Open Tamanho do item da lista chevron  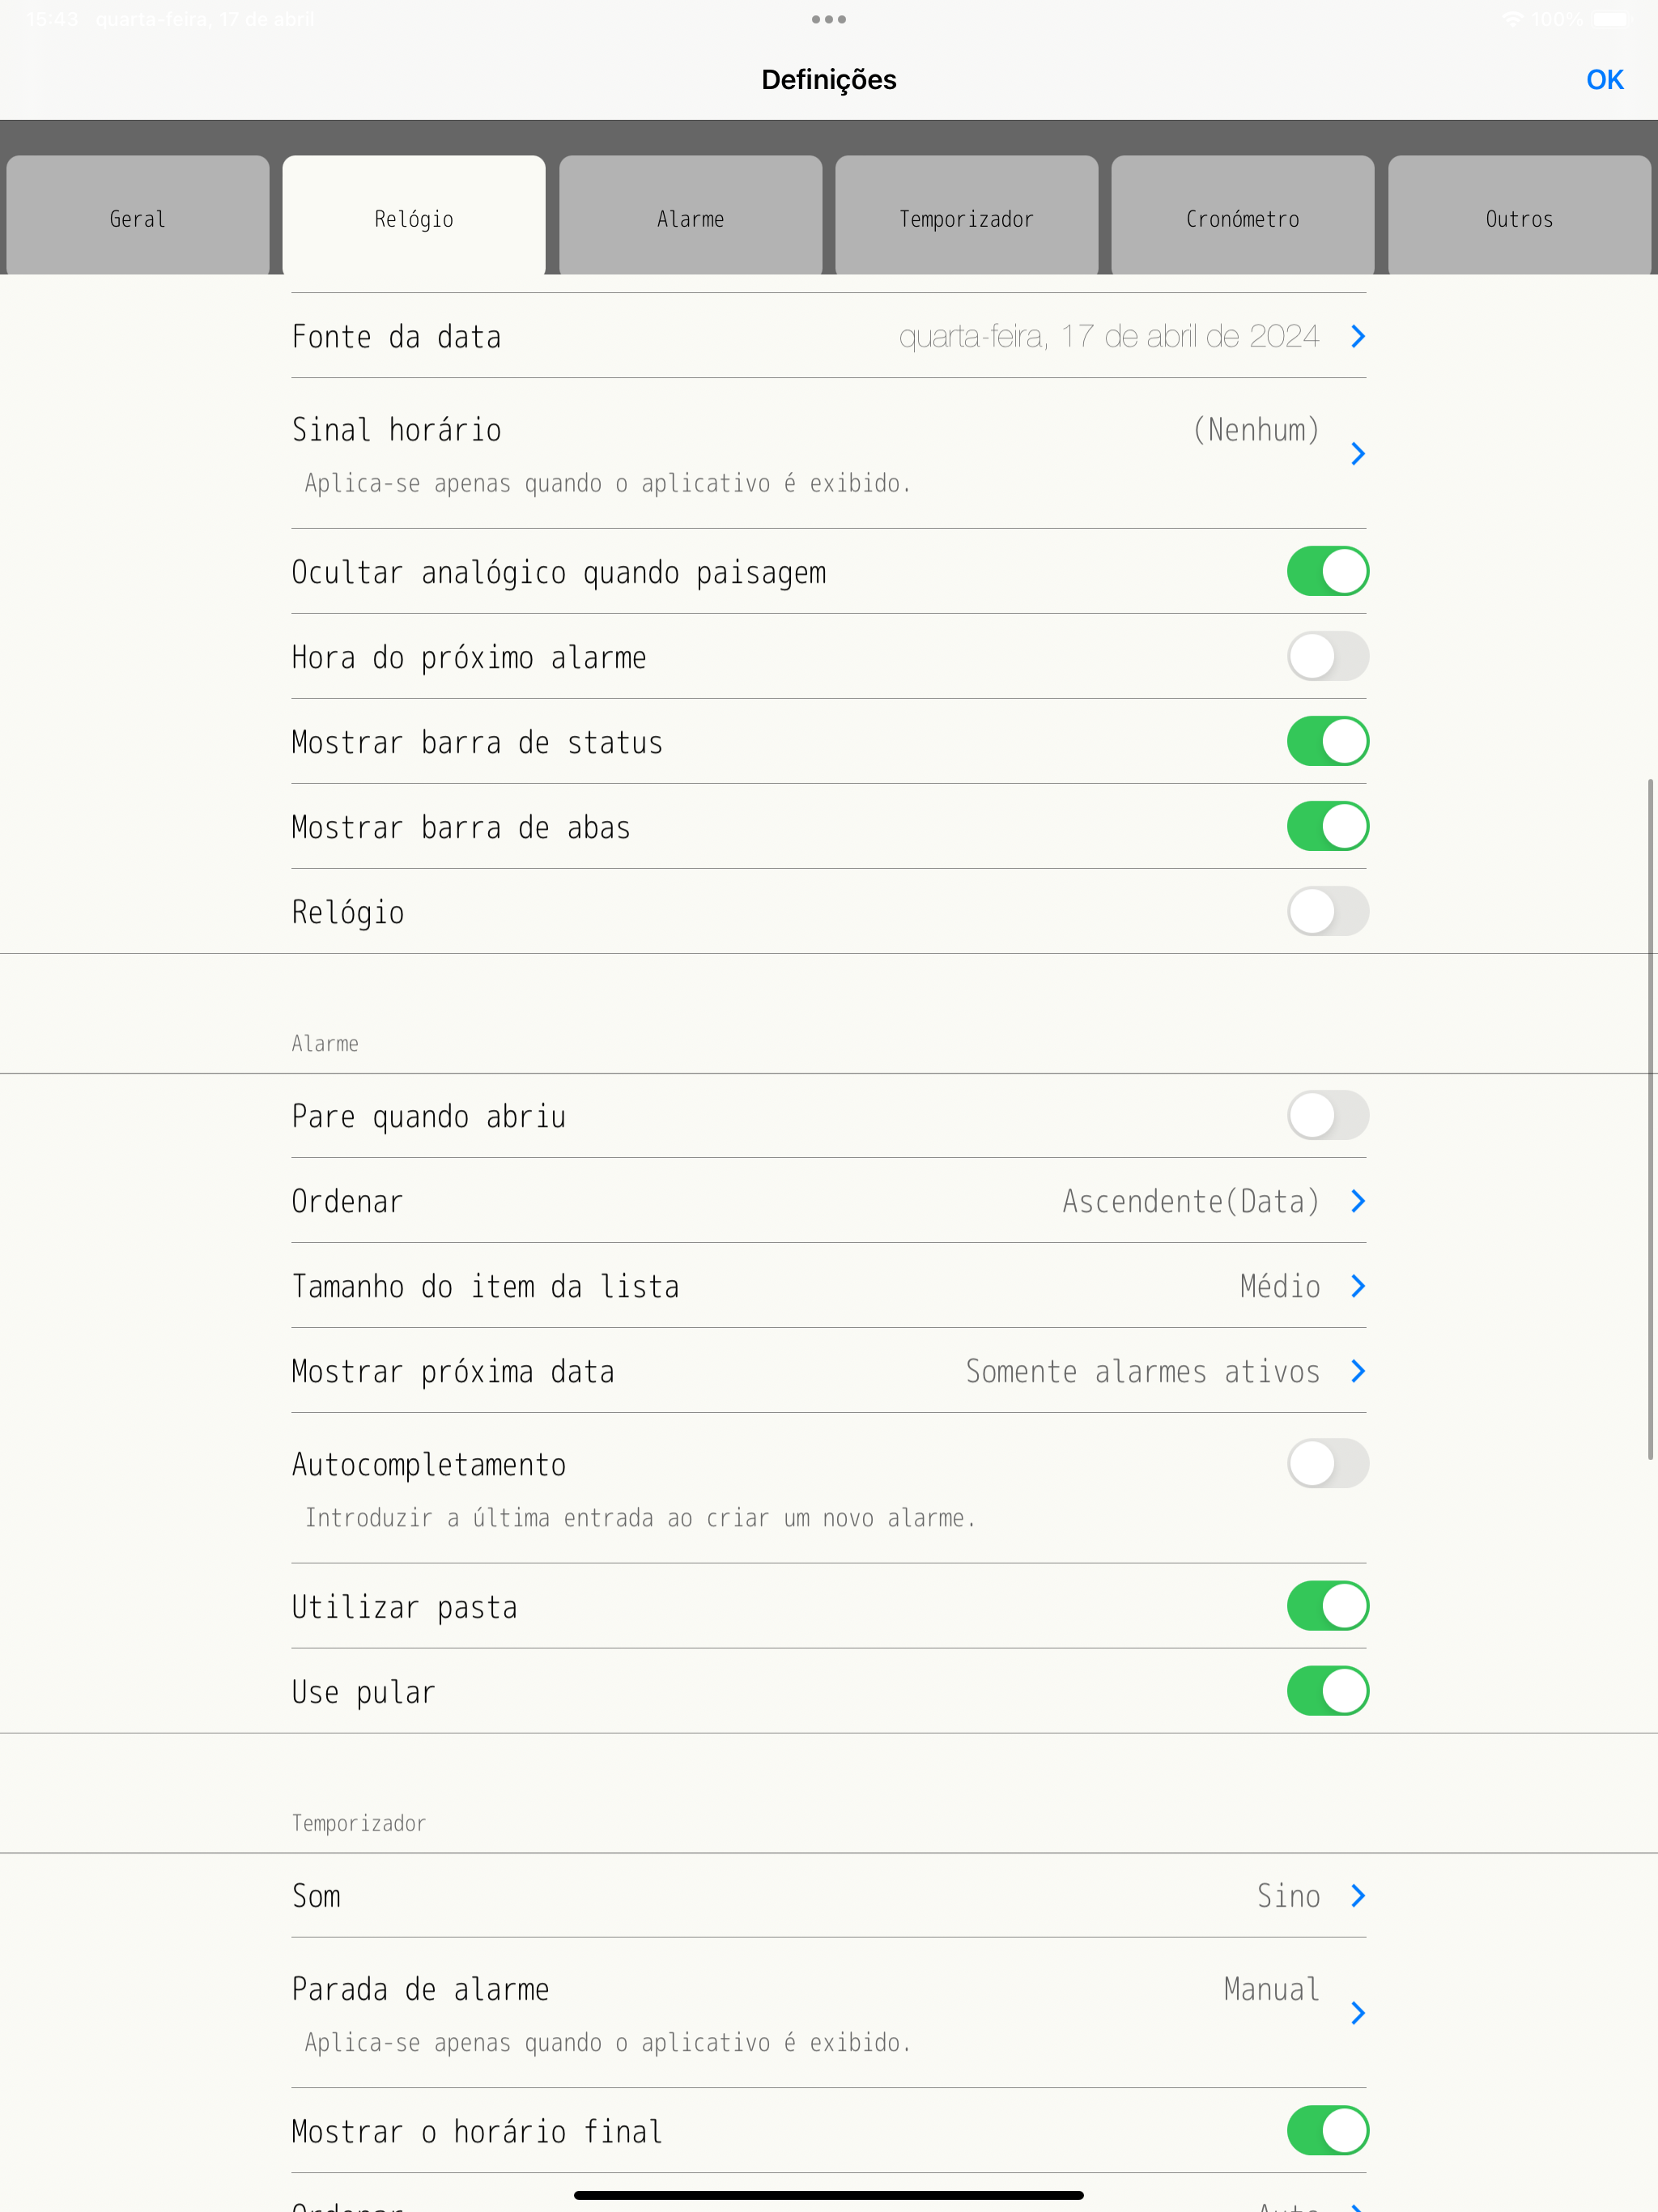point(1357,1286)
